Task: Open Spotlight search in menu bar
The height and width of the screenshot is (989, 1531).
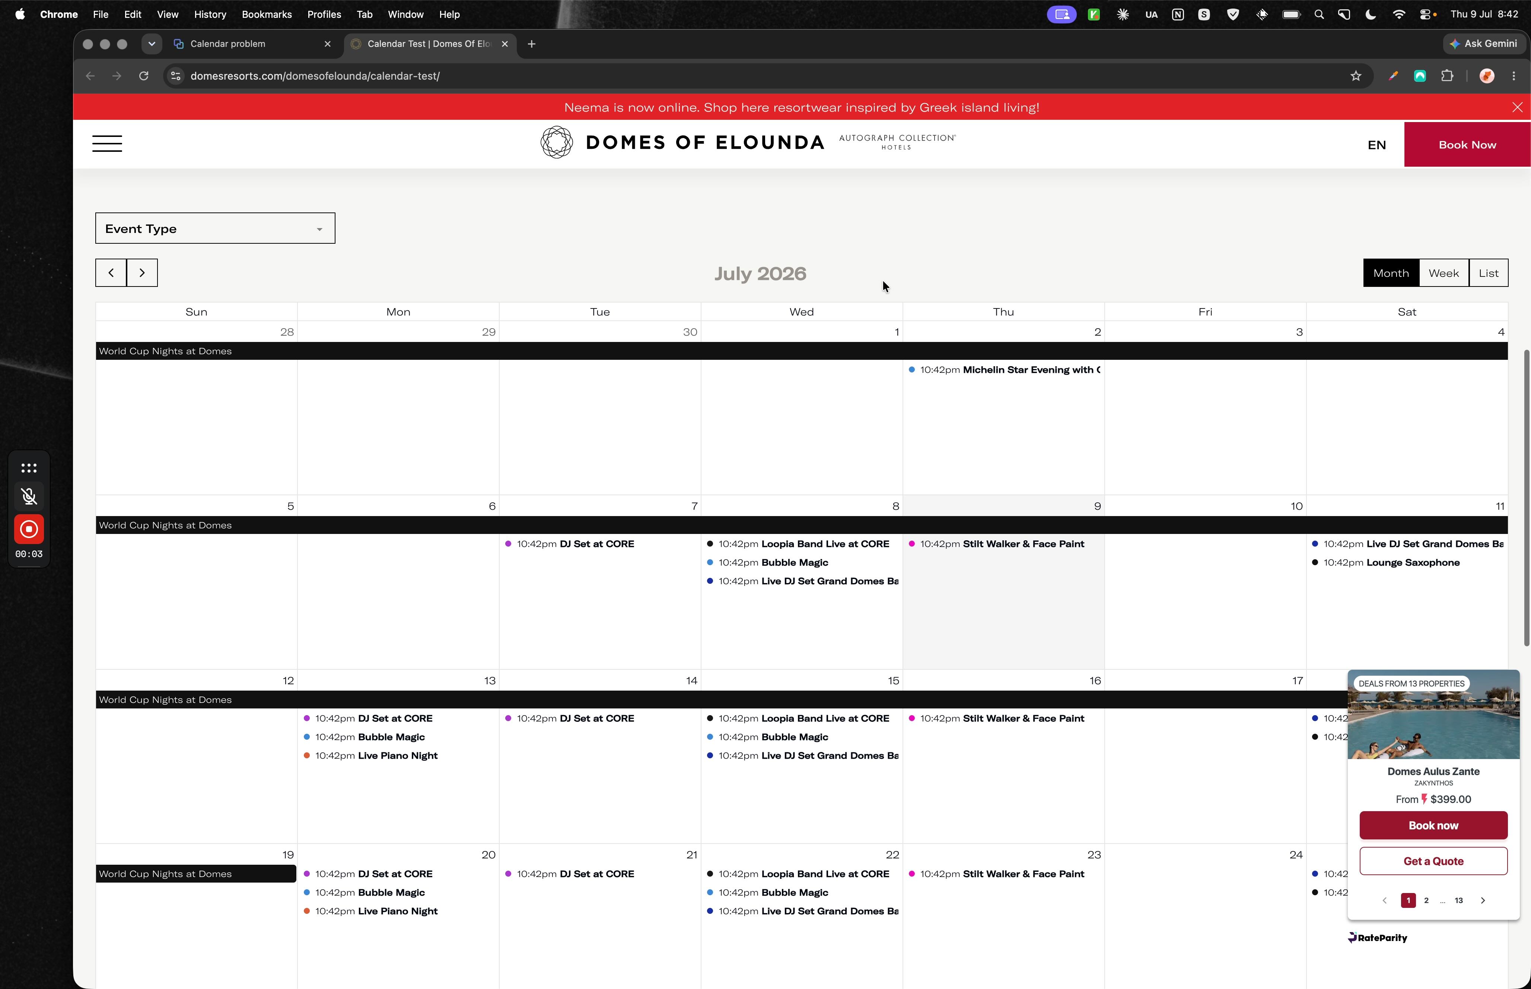Action: point(1319,14)
